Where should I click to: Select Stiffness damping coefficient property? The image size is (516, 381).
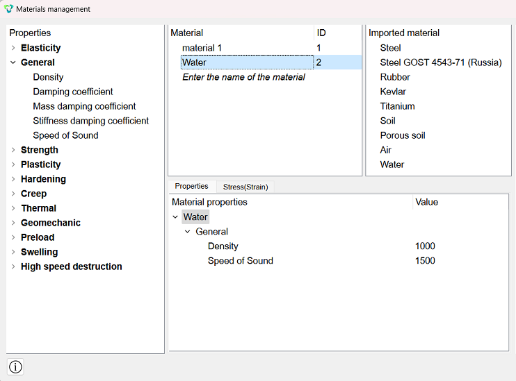coord(91,121)
